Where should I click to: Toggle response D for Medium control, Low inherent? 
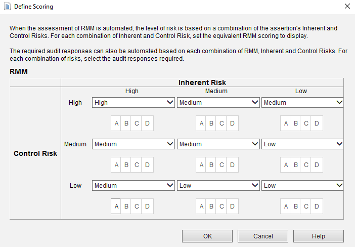click(317, 164)
